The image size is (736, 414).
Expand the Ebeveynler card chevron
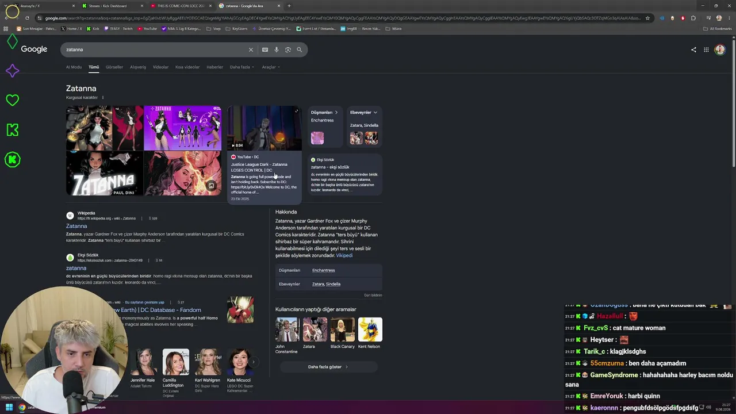375,112
